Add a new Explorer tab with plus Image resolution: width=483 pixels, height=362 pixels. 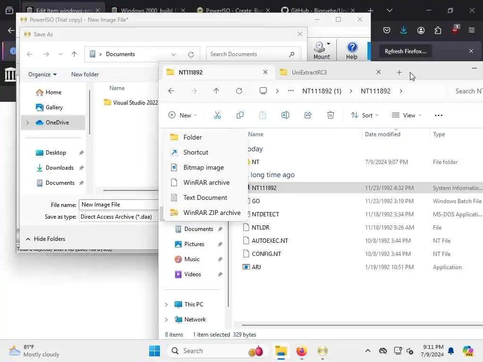click(399, 72)
